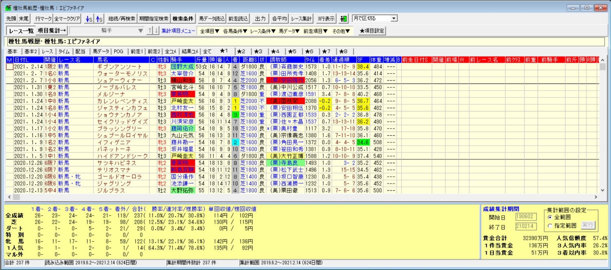611x270 pixels.
Task: Click the horizontal scrollbar right arrow
Action: click(x=596, y=197)
